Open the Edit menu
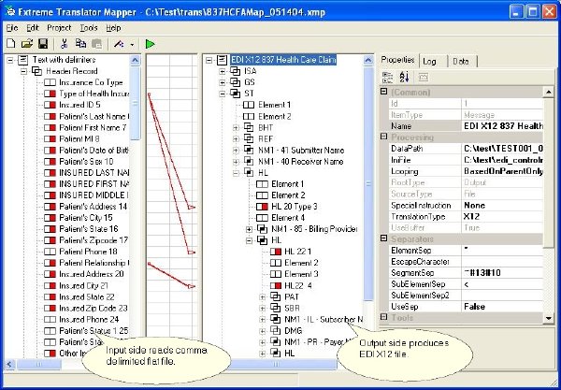Image resolution: width=561 pixels, height=390 pixels. (x=32, y=28)
